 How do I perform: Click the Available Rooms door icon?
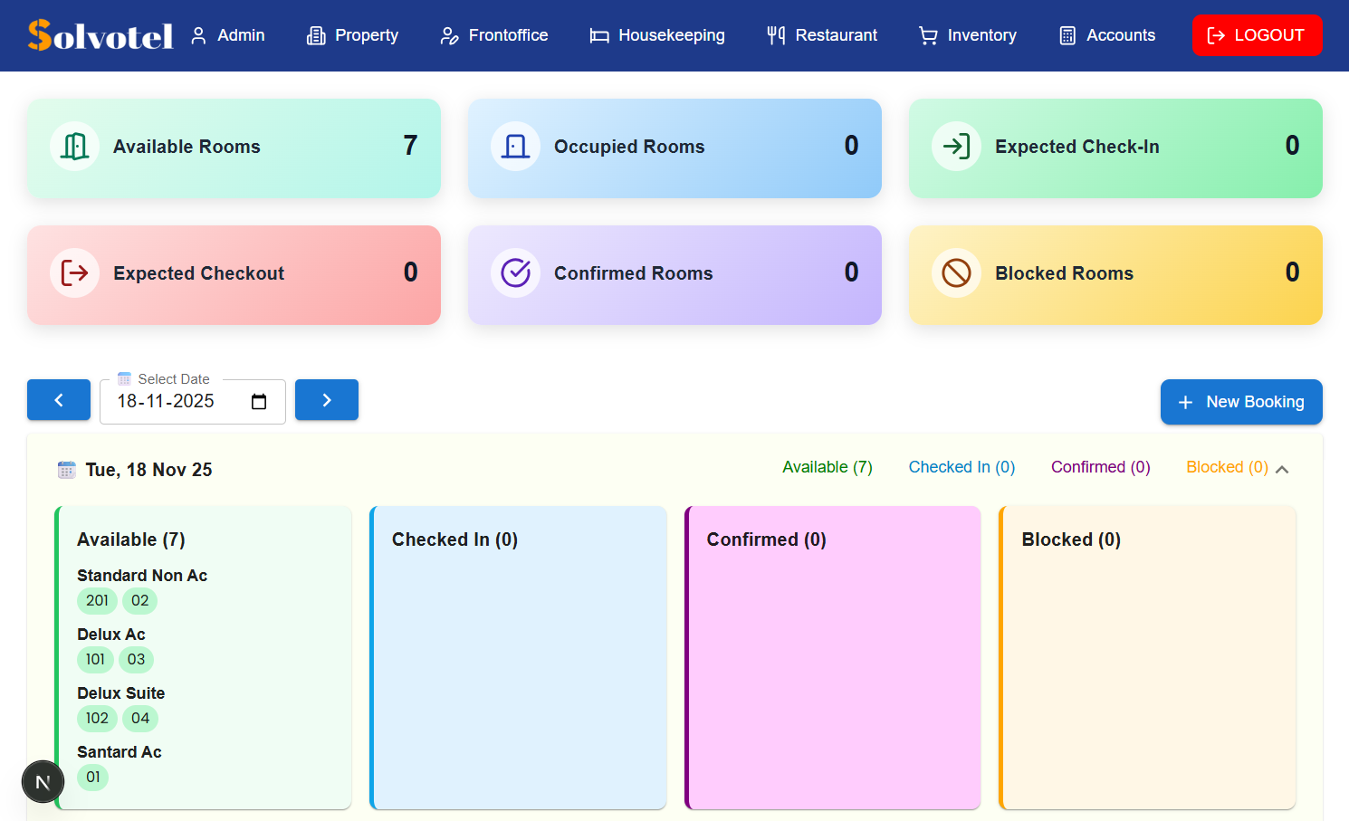[74, 146]
